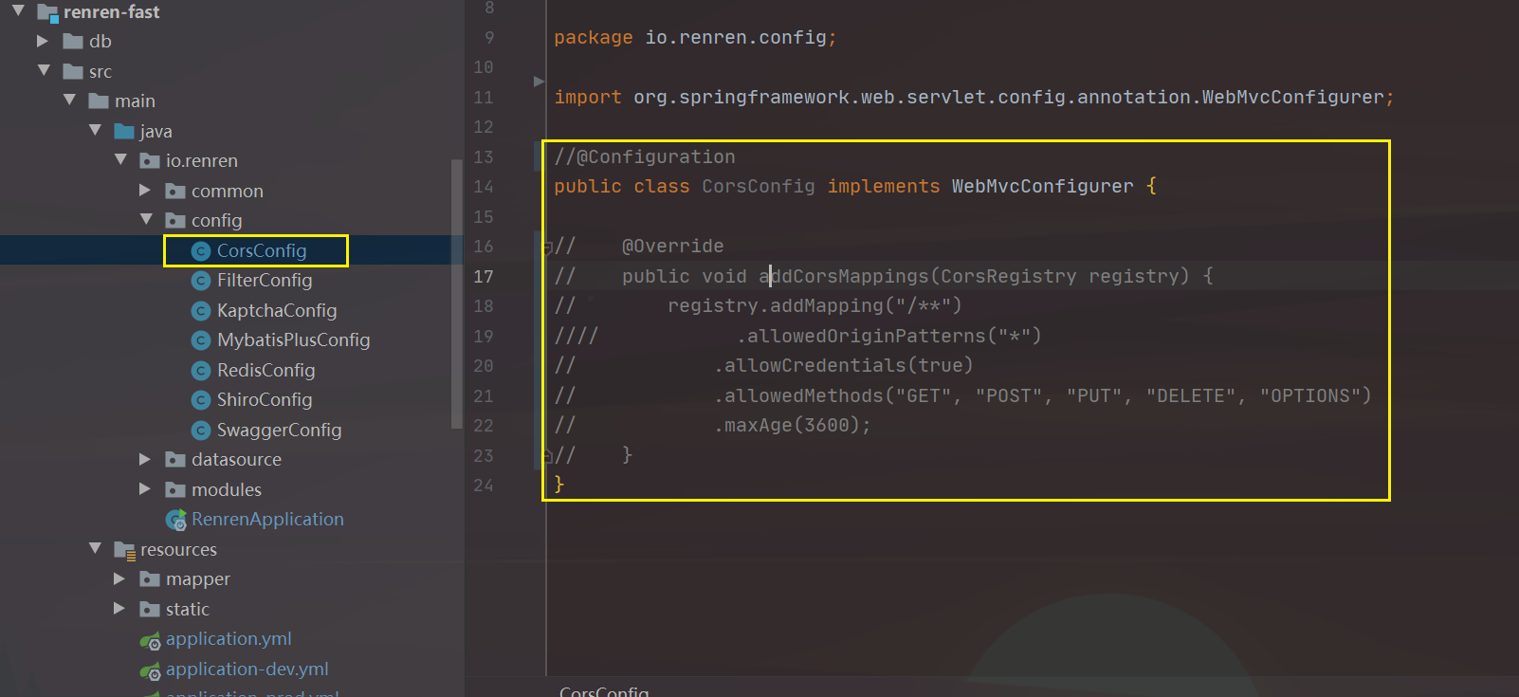Click the application.yml Spring config icon

pos(151,640)
